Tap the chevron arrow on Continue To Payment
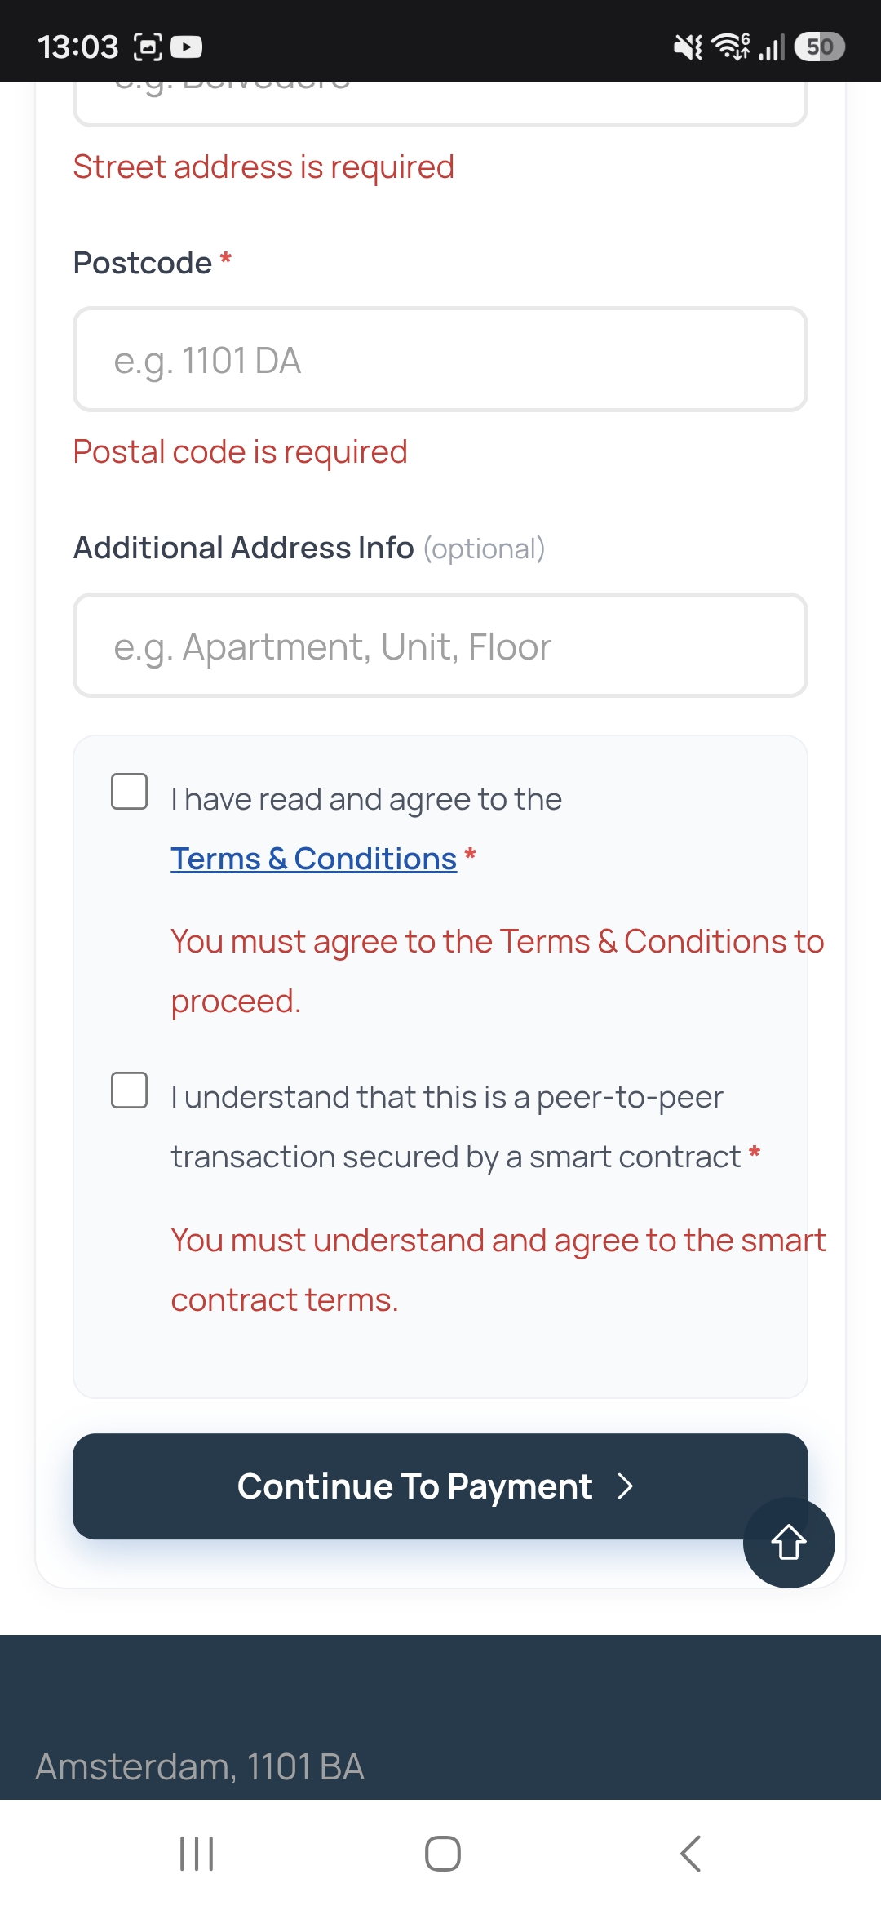881x1910 pixels. 626,1486
